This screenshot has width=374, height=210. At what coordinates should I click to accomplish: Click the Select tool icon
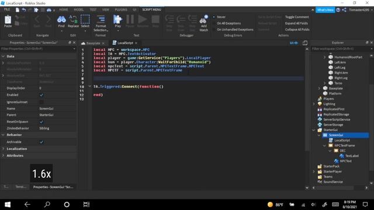85,19
